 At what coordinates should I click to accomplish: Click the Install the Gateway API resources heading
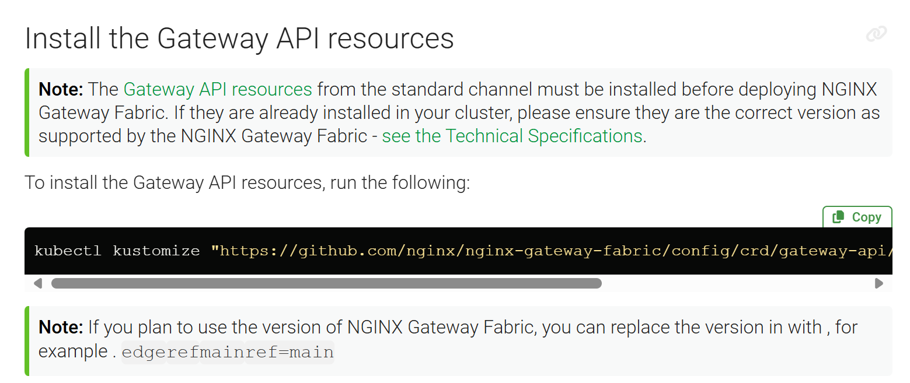pyautogui.click(x=239, y=38)
